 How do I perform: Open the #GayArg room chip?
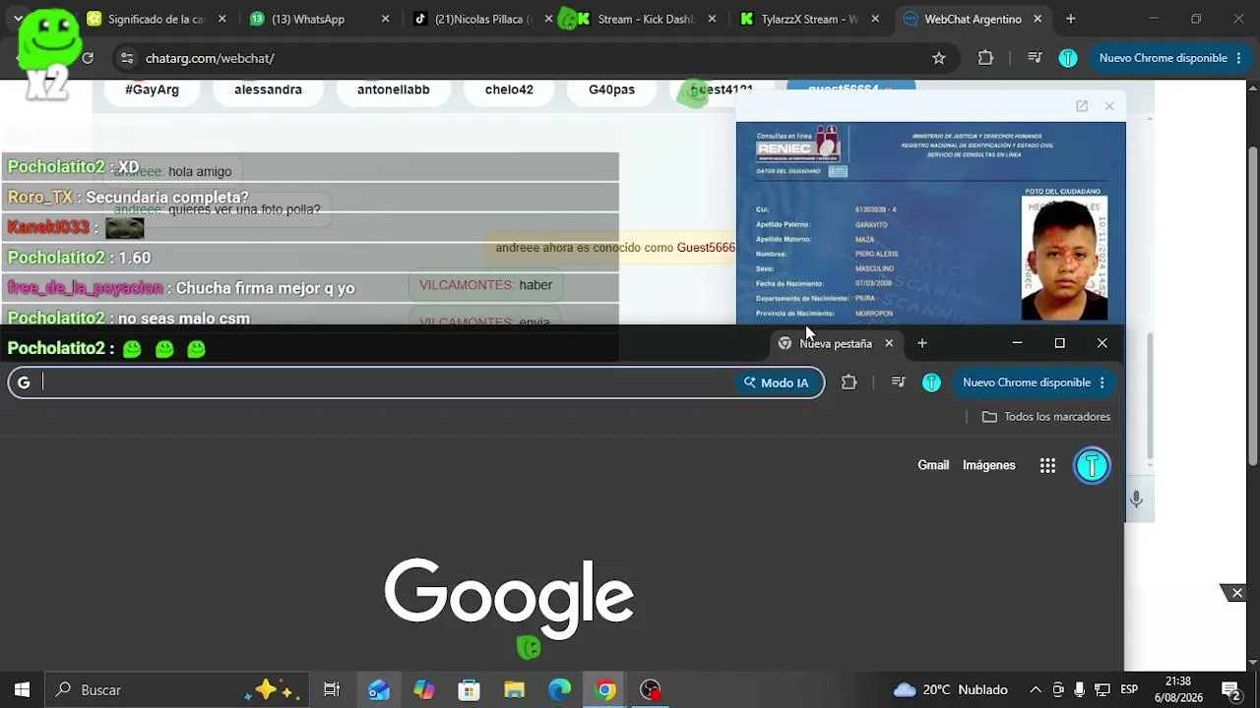[152, 89]
